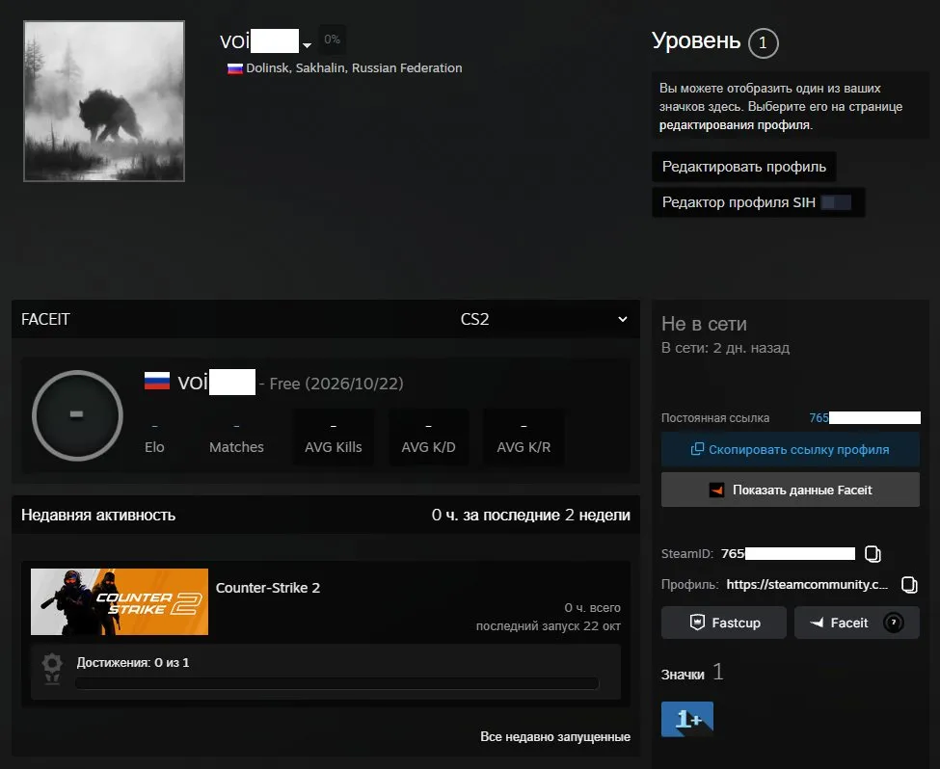Click the https://steamcommunity profile URL text
The width and height of the screenshot is (940, 769).
(x=807, y=584)
